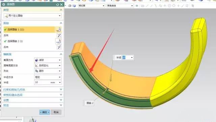The width and height of the screenshot is (216, 122).
Task: Reverse direction for face chain 2
Action: pos(59,47)
